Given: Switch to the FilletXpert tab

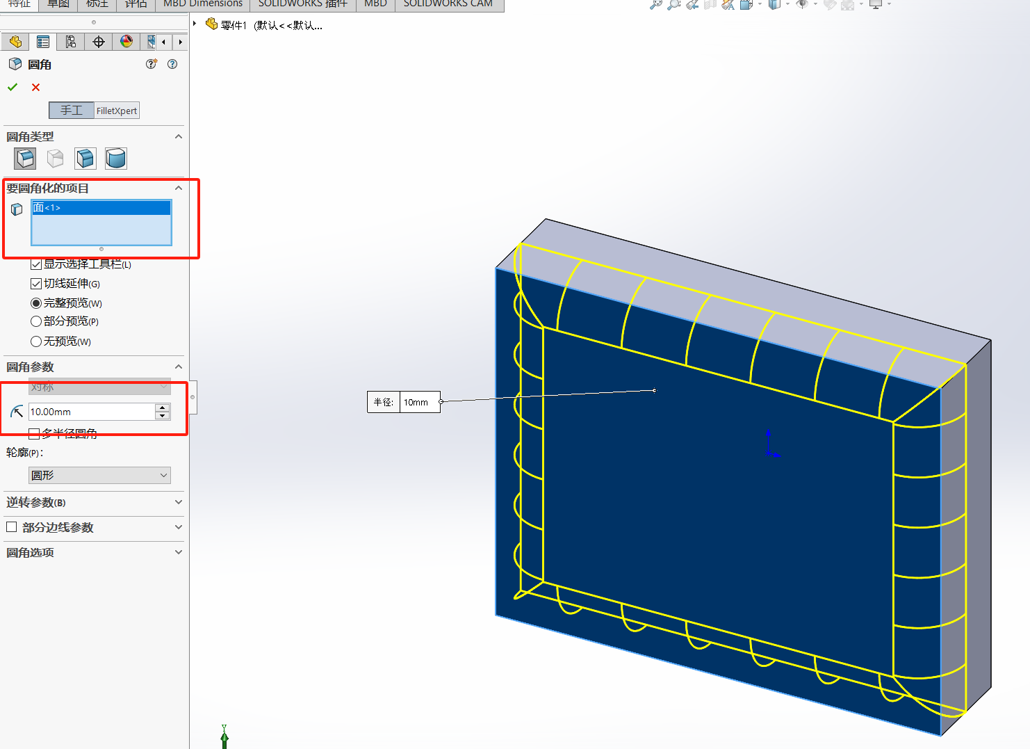Looking at the screenshot, I should pos(115,110).
